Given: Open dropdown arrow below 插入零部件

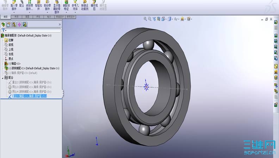Looking at the screenshot, I should pyautogui.click(x=14, y=12).
